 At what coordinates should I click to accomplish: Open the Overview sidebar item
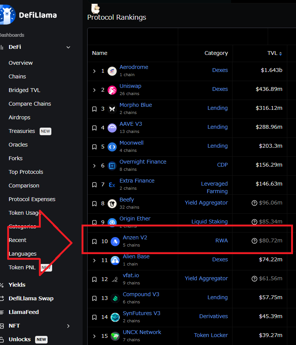click(x=21, y=63)
